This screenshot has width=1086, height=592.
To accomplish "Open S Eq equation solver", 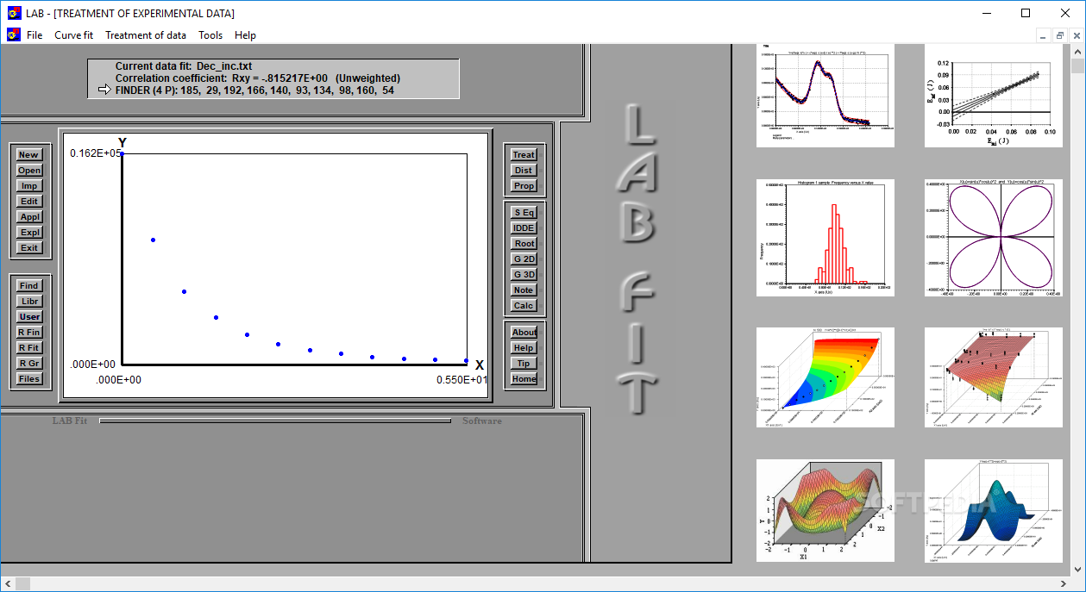I will [x=524, y=213].
